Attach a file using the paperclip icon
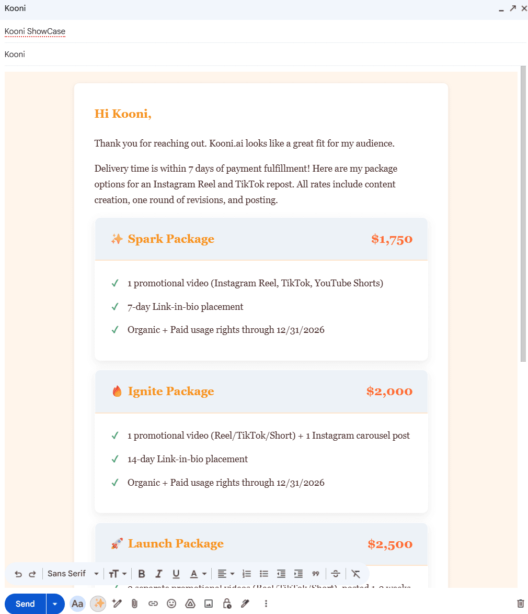 (x=134, y=604)
